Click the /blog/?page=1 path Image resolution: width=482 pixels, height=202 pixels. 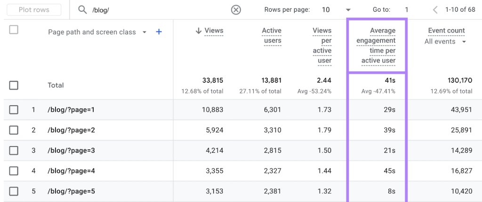(71, 109)
